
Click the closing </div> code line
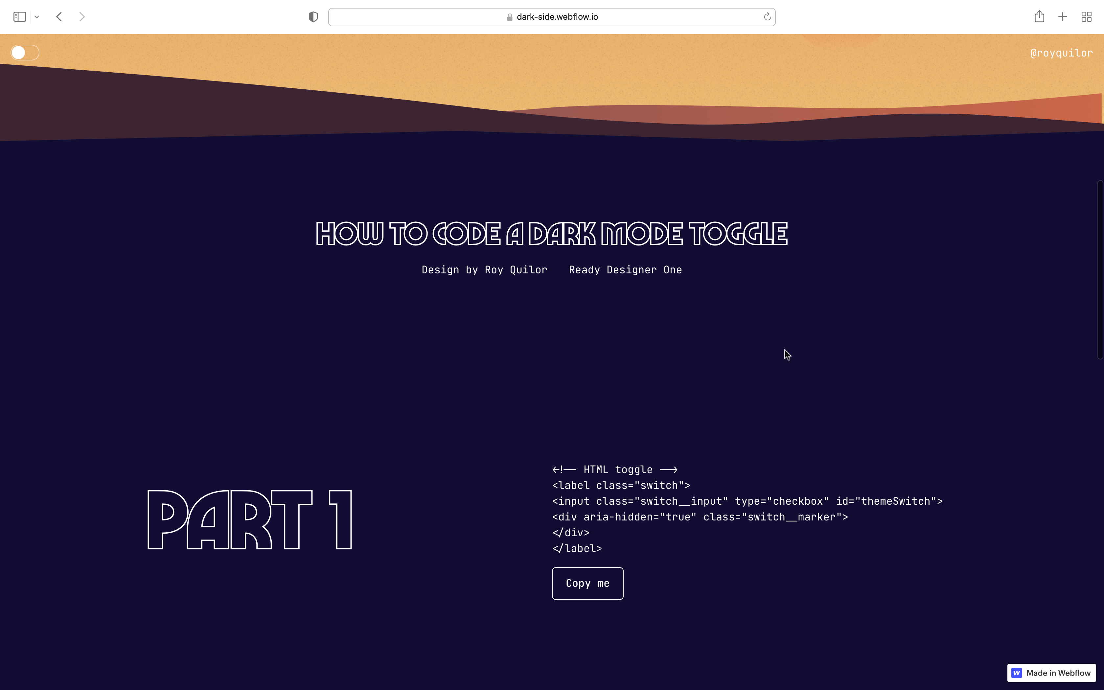571,533
